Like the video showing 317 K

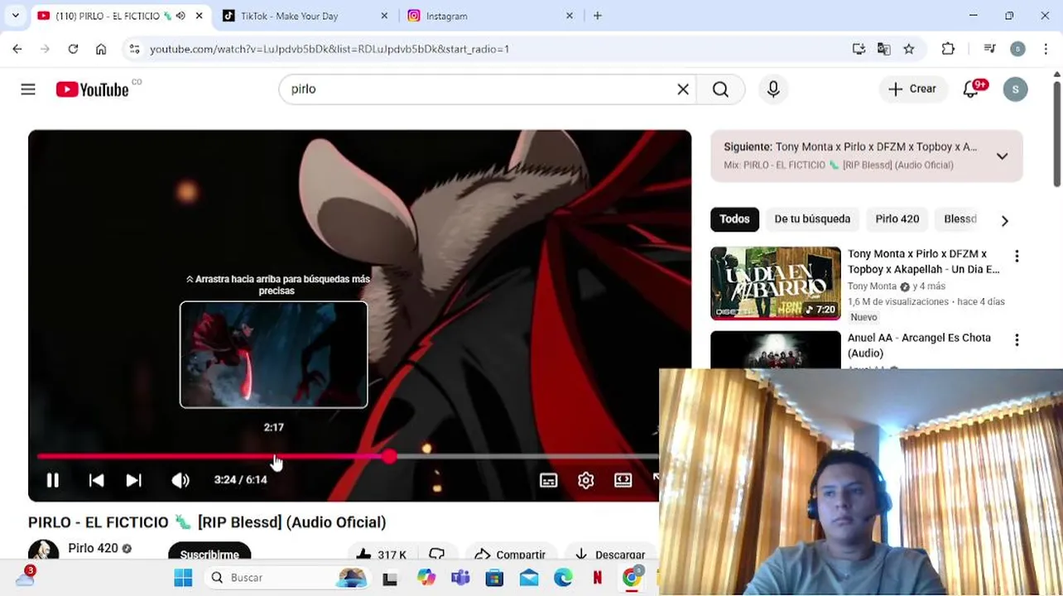[x=381, y=555]
